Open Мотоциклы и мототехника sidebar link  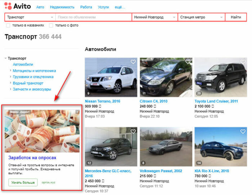pyautogui.click(x=35, y=71)
